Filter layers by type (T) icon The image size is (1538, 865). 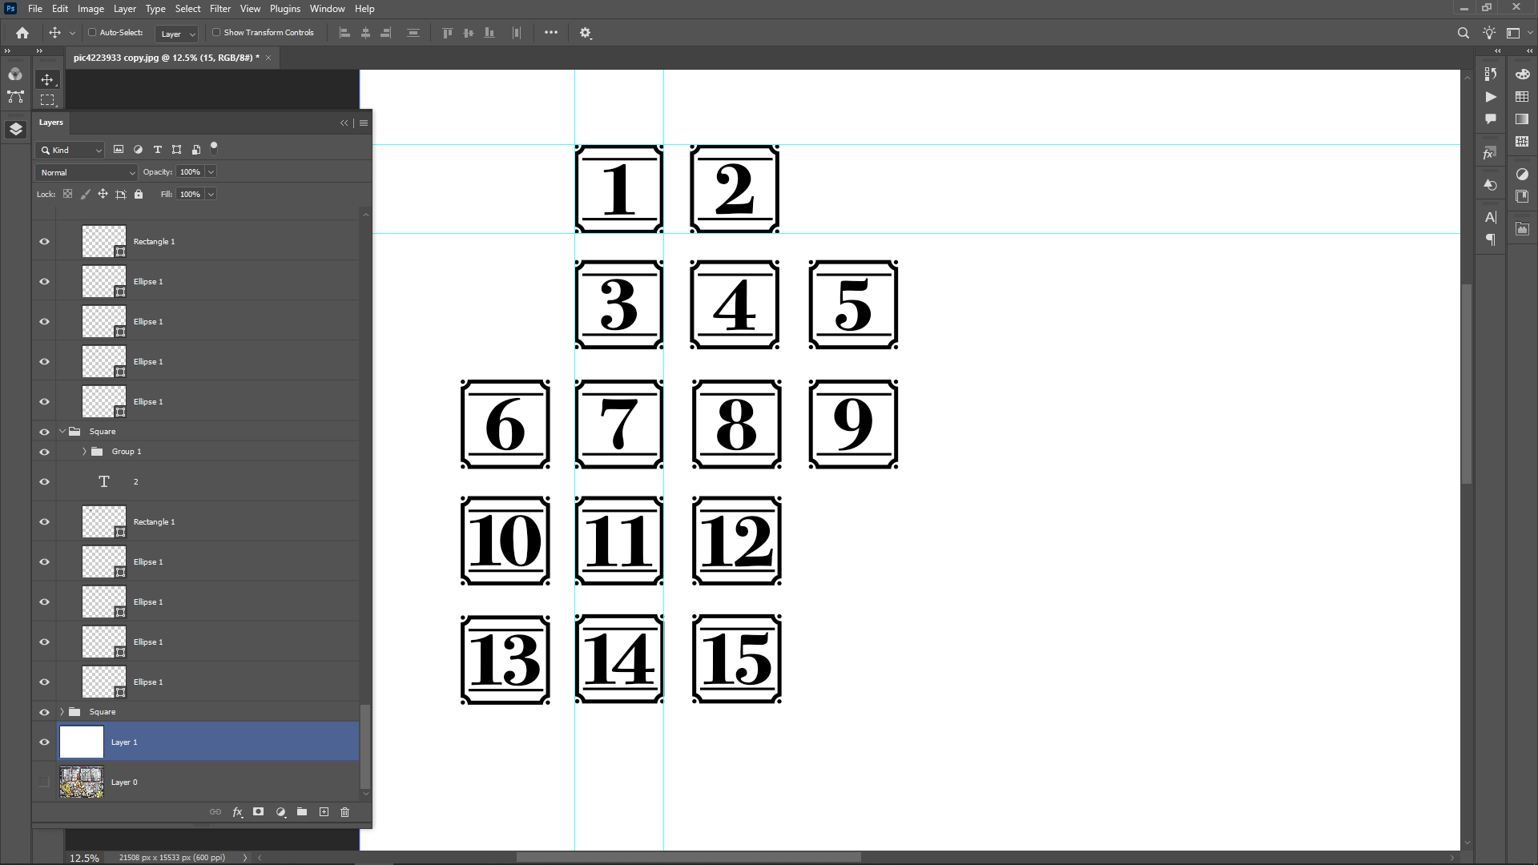158,150
